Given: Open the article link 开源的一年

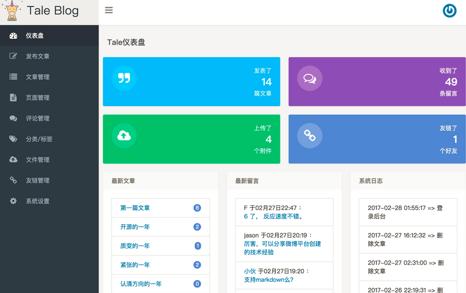Looking at the screenshot, I should pos(135,227).
